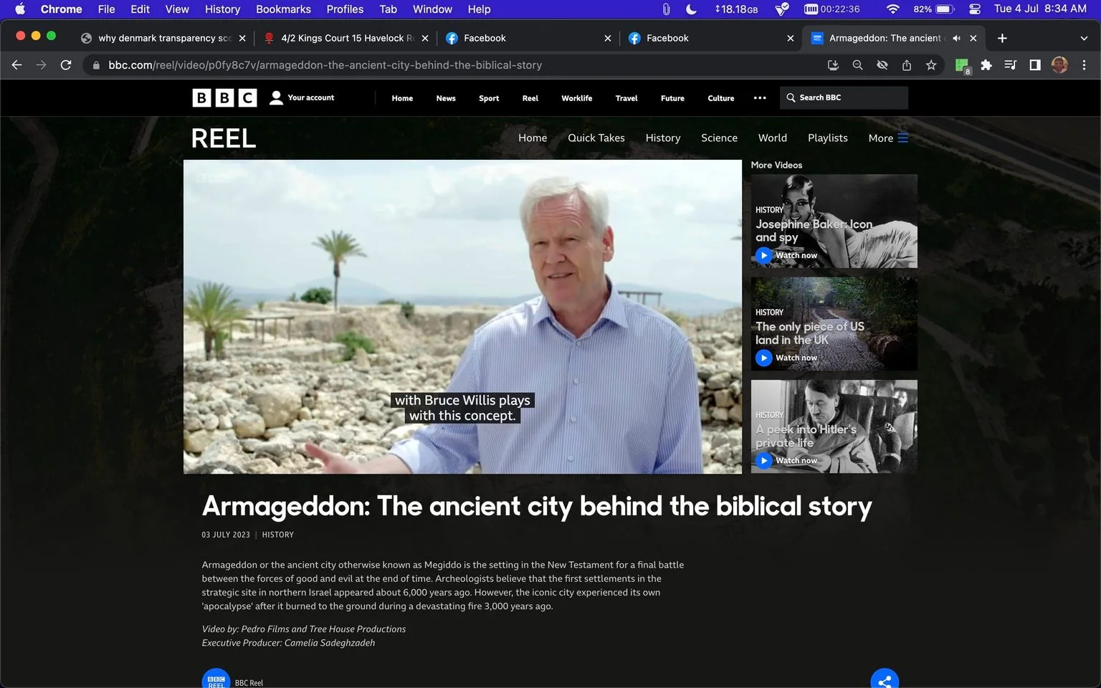Reload the page
This screenshot has width=1101, height=688.
coord(66,65)
